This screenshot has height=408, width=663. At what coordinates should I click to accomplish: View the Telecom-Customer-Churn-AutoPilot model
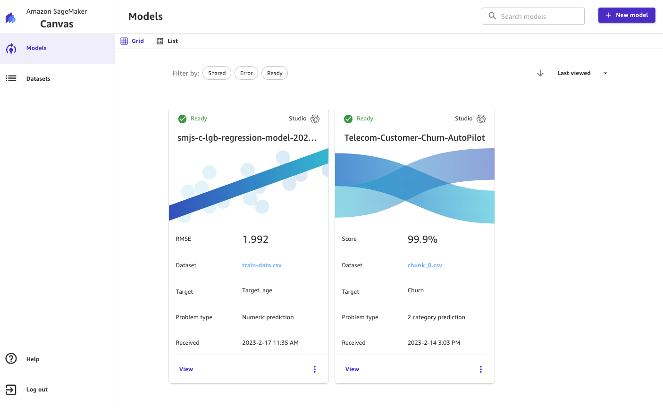[x=352, y=369]
